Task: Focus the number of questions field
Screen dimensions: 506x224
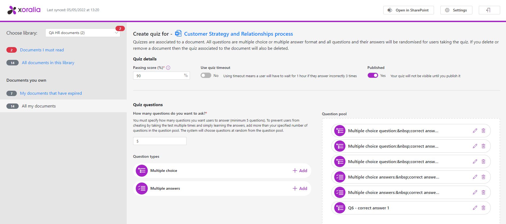Action: pos(160,141)
